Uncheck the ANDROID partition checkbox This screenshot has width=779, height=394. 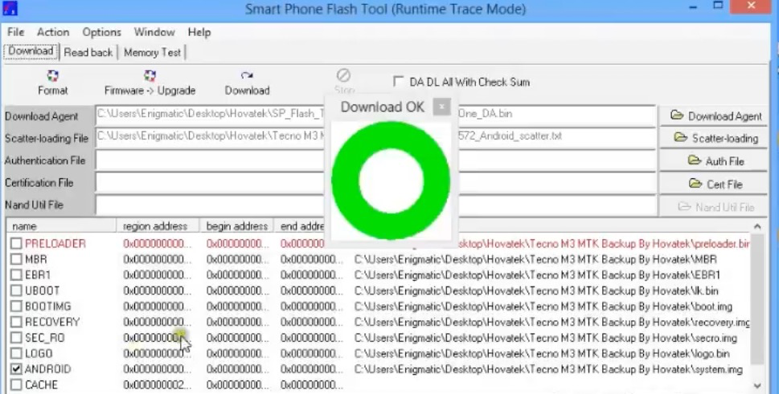[x=16, y=369]
